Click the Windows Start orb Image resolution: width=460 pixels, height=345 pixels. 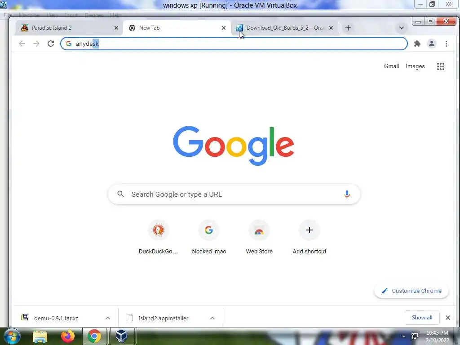pos(11,336)
